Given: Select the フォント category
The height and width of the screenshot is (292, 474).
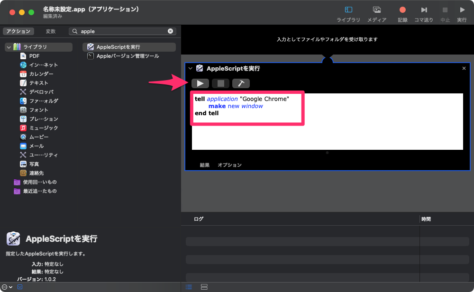Looking at the screenshot, I should point(34,109).
